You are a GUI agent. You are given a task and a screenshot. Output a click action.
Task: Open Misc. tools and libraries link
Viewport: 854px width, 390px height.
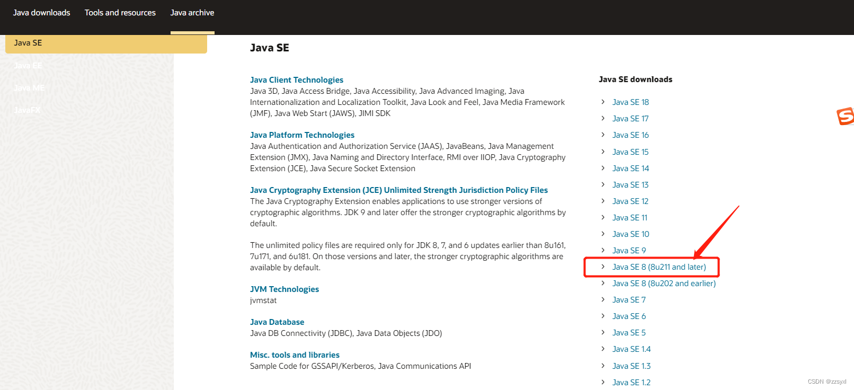(x=295, y=355)
